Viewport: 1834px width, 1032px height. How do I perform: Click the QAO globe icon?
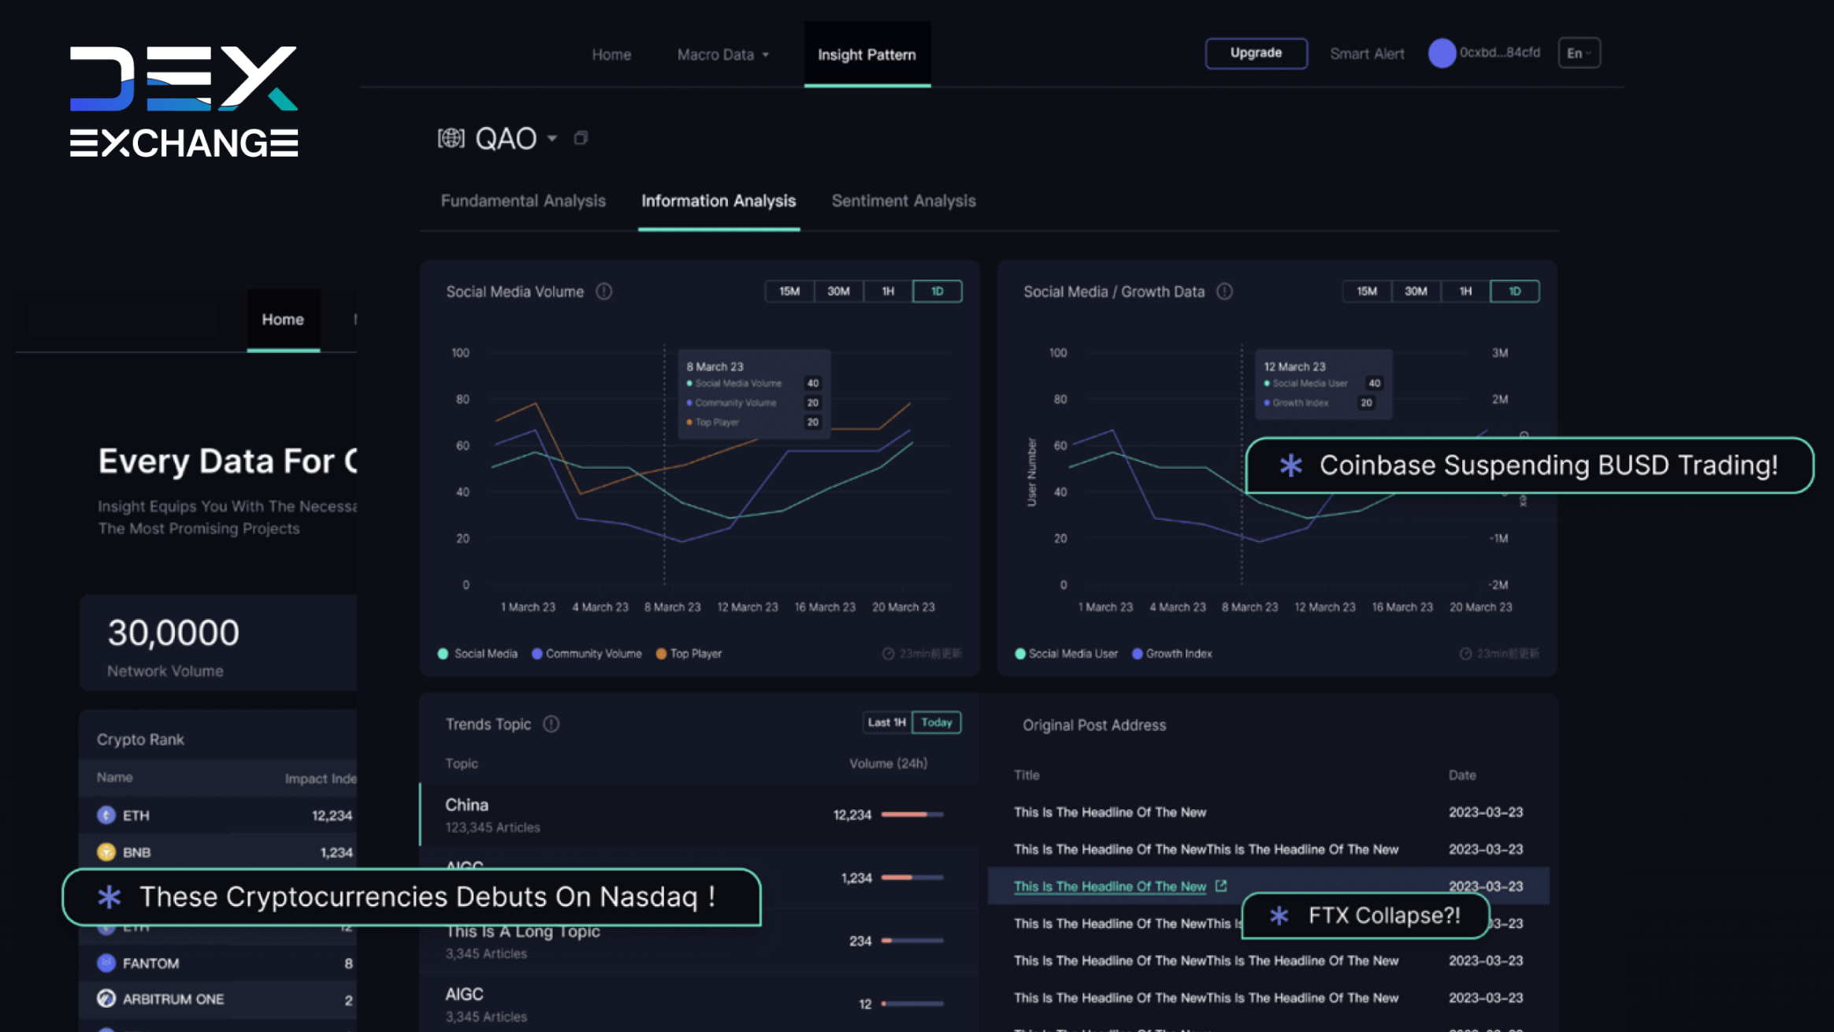(x=451, y=139)
